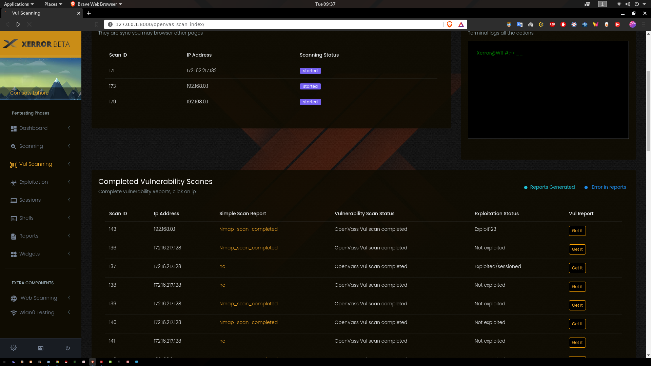Open Nmap_scan_completed link for scan 136
The height and width of the screenshot is (366, 651).
pos(248,248)
